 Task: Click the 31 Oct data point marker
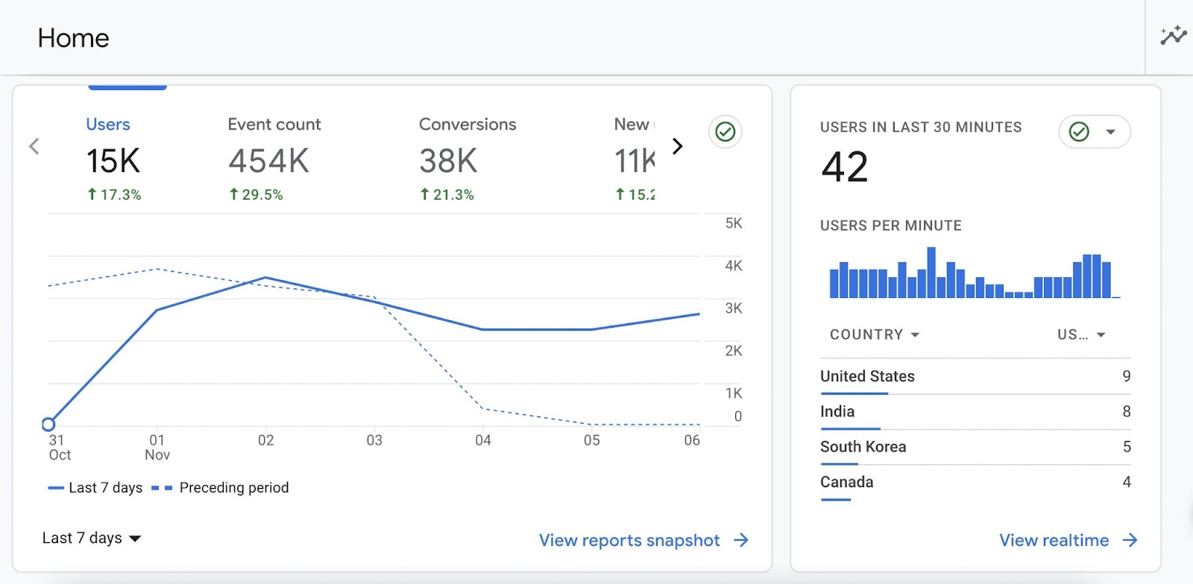[x=48, y=425]
